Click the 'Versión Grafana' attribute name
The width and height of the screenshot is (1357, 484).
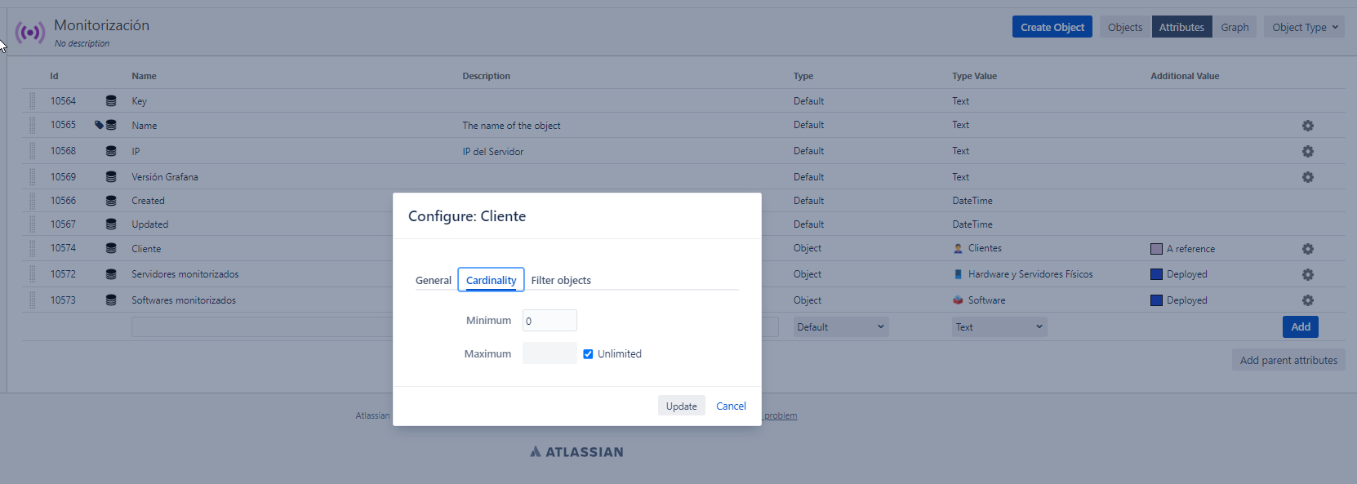point(165,177)
